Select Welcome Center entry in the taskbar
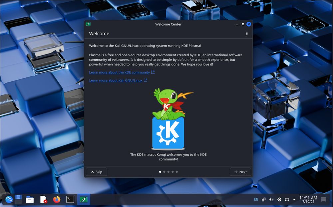The image size is (333, 207). pos(84,199)
